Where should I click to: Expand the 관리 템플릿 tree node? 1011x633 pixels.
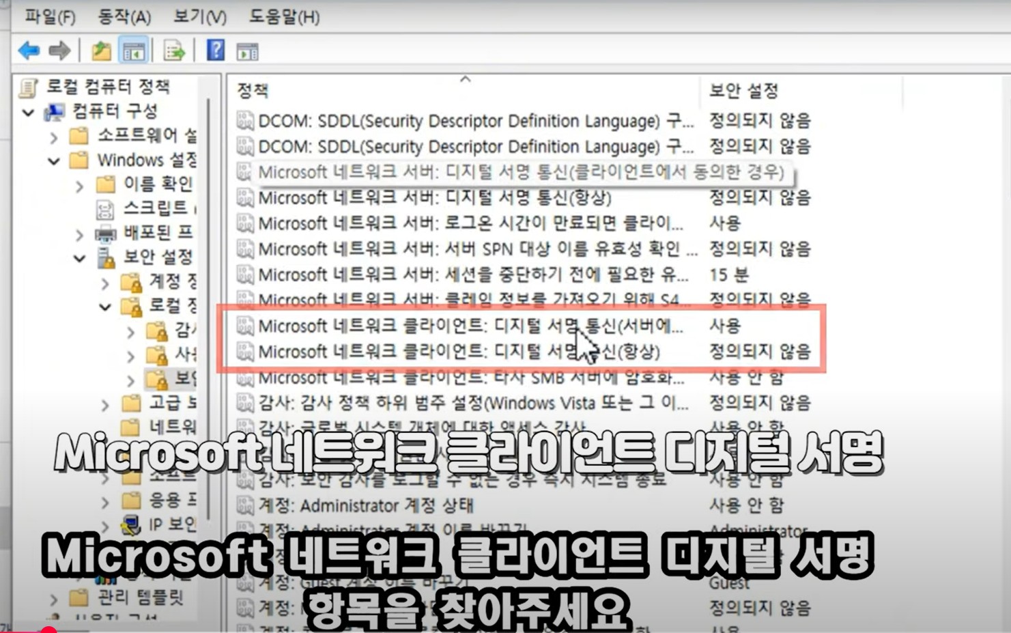click(54, 600)
